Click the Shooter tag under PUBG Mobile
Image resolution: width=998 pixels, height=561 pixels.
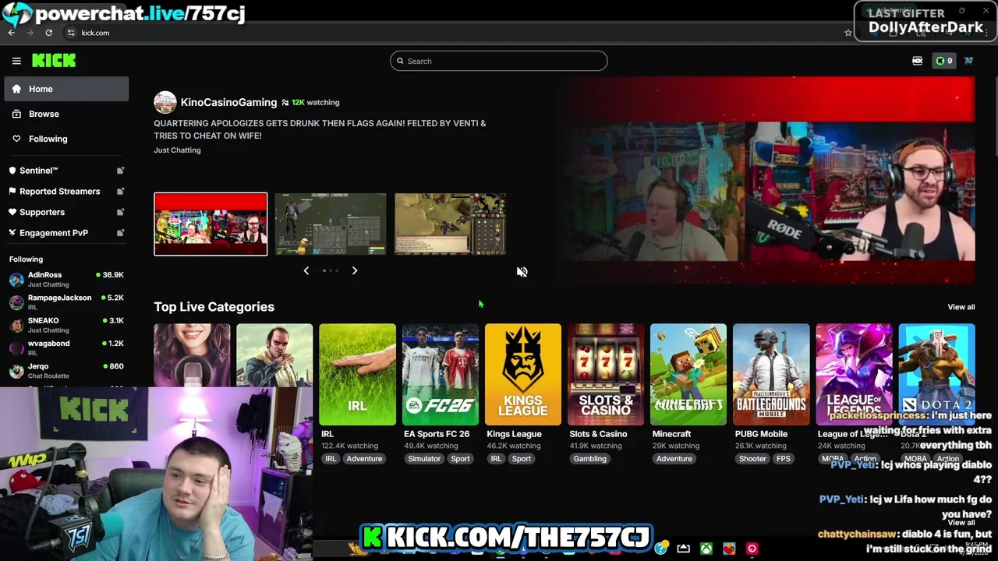pyautogui.click(x=752, y=459)
